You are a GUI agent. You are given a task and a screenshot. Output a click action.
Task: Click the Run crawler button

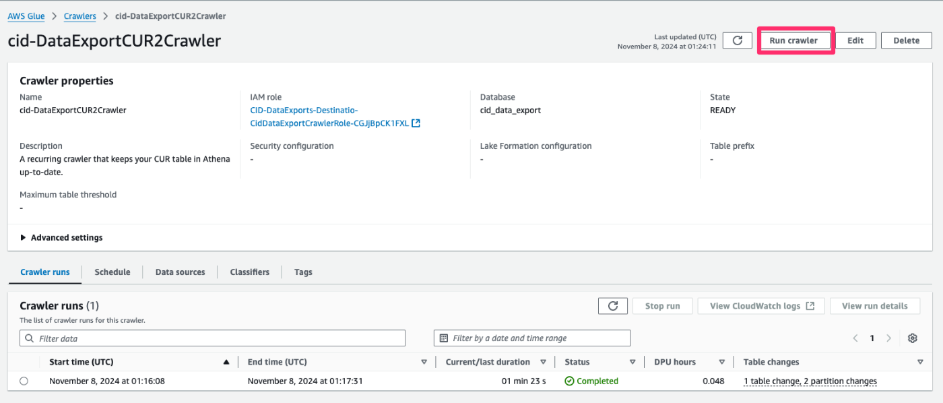tap(795, 40)
